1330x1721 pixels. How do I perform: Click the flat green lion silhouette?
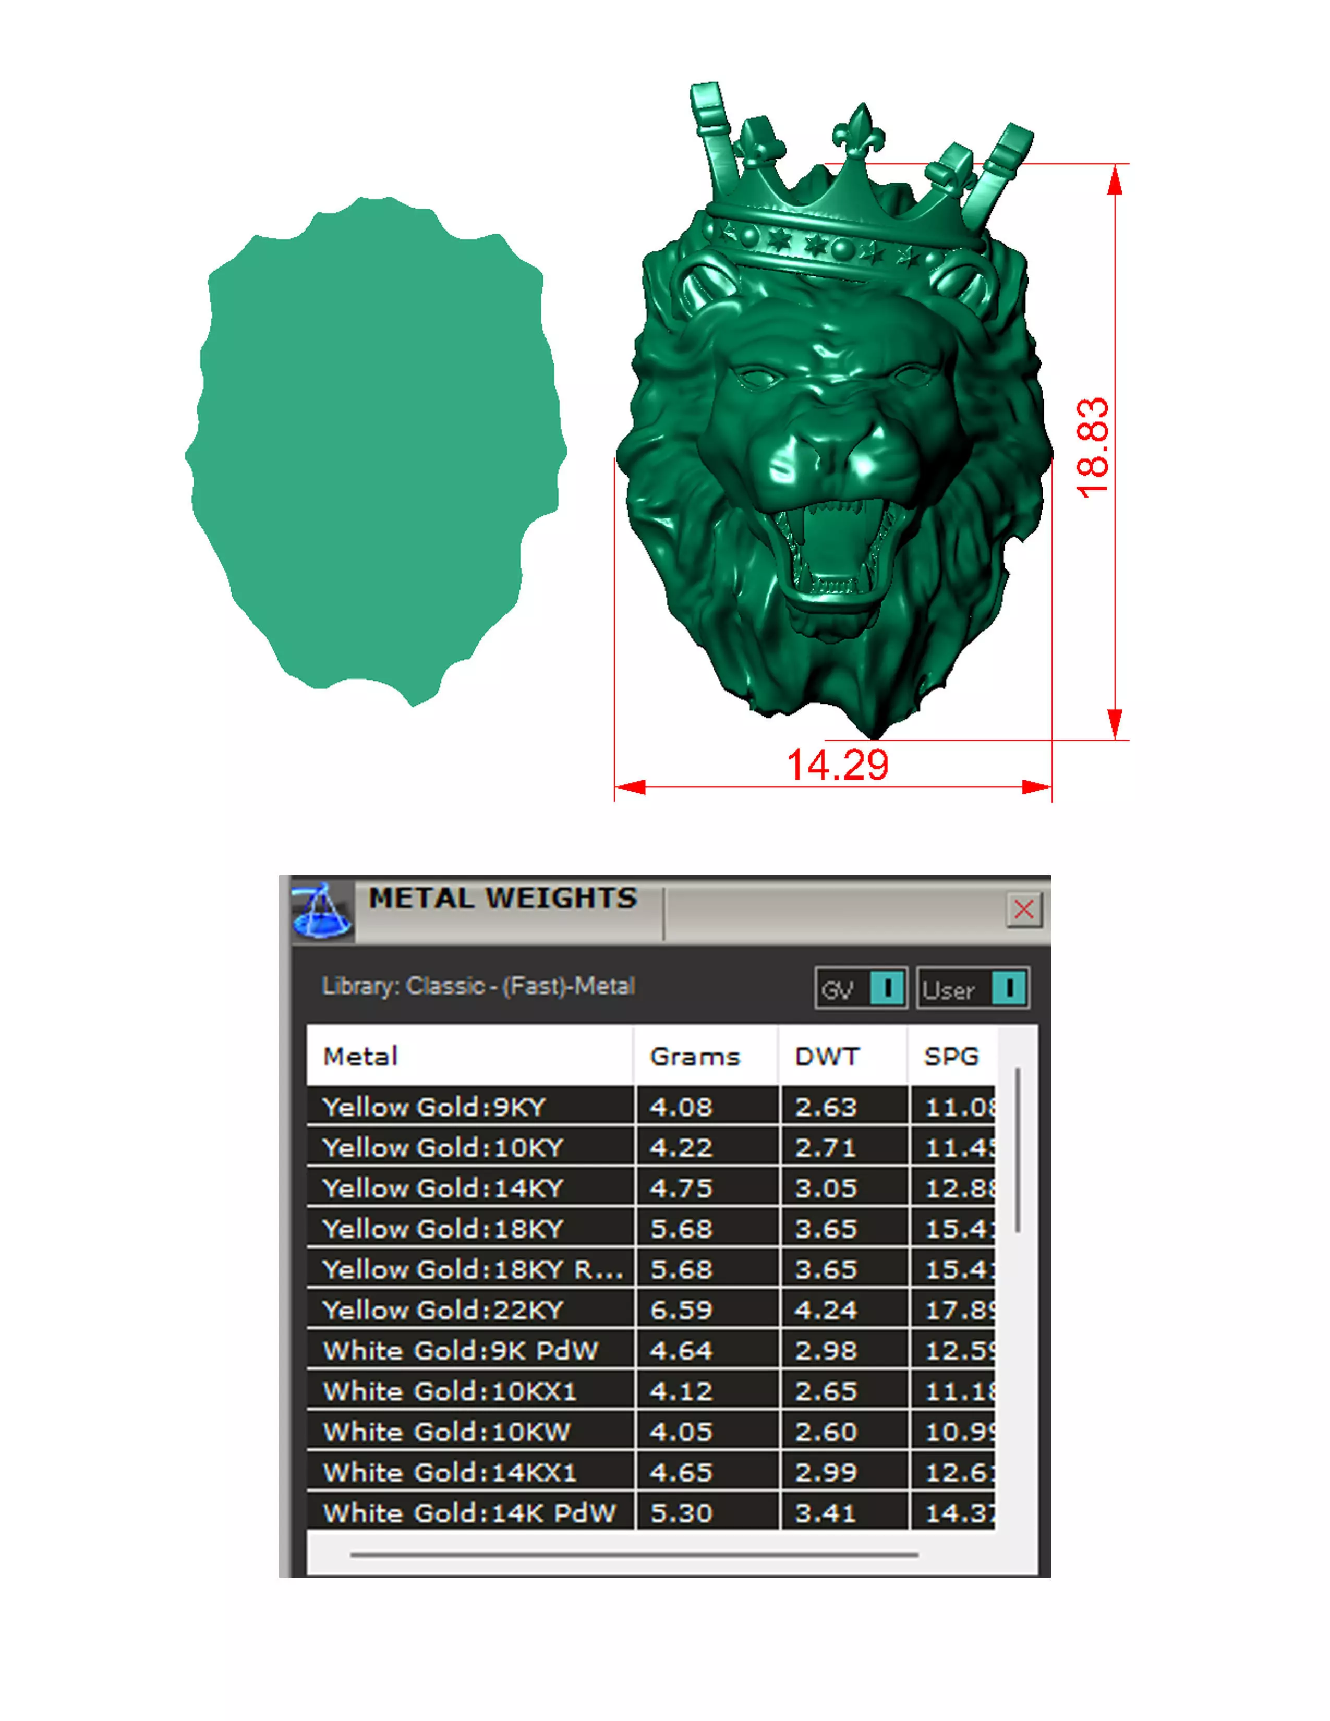376,452
